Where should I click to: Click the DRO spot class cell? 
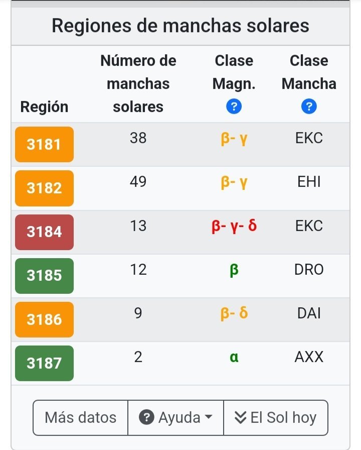click(309, 270)
